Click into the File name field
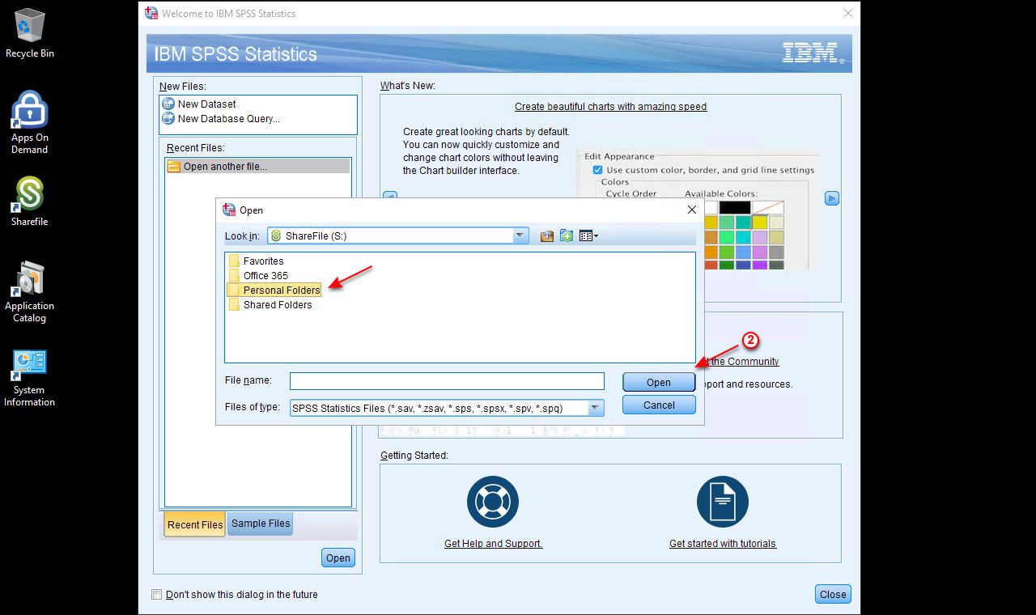Viewport: 1036px width, 615px height. tap(447, 381)
